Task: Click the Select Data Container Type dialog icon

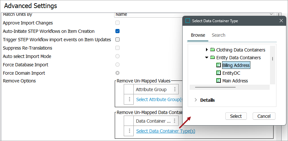Action: tap(188, 21)
